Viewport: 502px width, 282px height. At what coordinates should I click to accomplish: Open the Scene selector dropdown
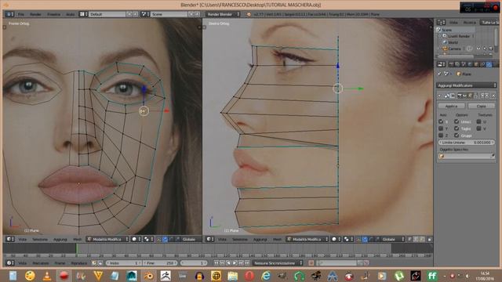pos(169,14)
